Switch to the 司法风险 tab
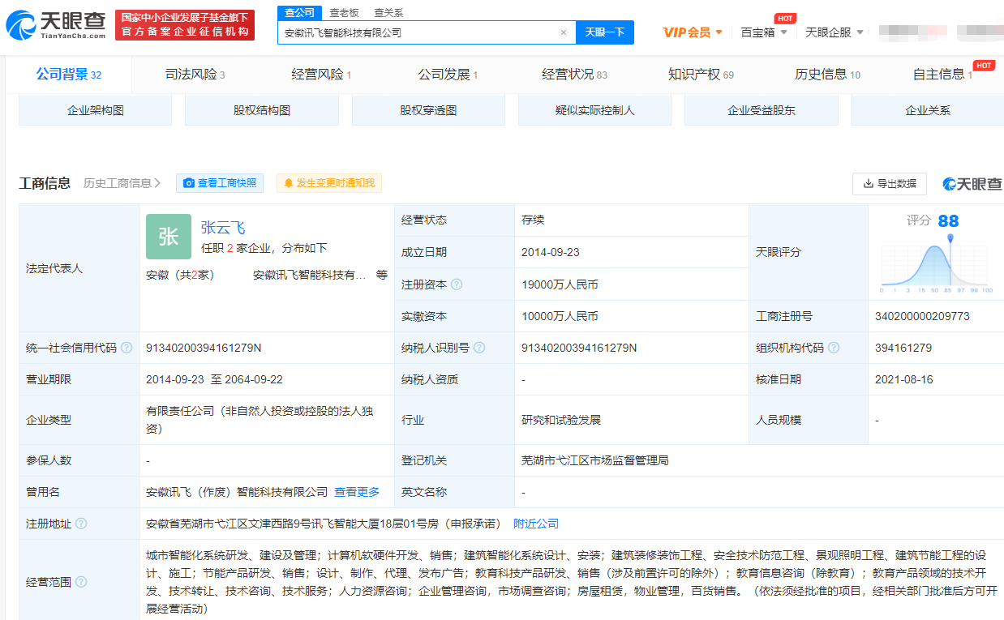 [x=195, y=75]
